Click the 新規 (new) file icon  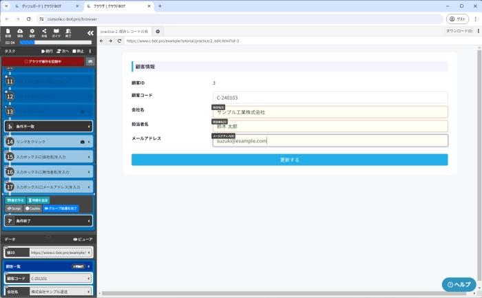coord(8,32)
